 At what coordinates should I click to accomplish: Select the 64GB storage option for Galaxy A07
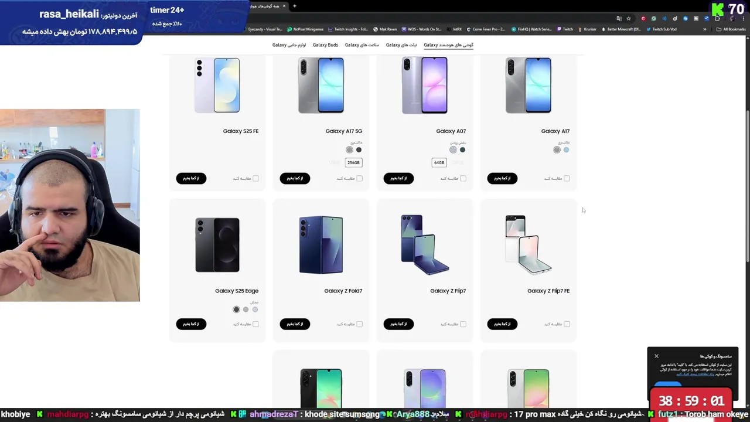coord(439,162)
